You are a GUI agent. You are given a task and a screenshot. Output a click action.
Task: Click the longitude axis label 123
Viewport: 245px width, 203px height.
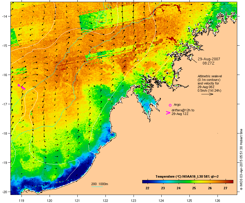point(134,201)
